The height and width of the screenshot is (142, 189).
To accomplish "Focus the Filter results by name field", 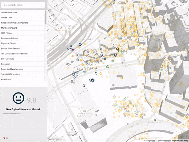I will 23,5.
